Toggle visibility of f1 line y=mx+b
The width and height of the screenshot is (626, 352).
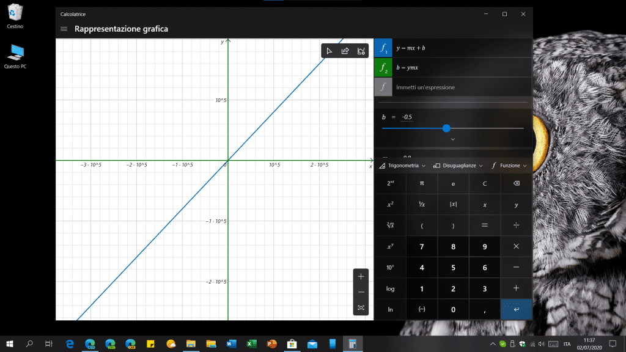pos(383,48)
